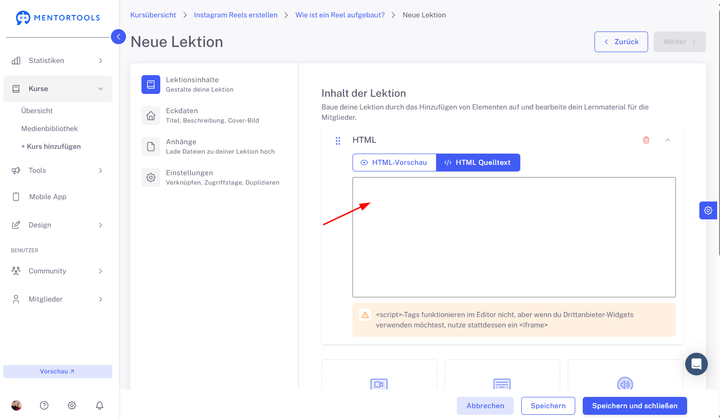The image size is (720, 419).
Task: Click inside the HTML source text area
Action: 514,237
